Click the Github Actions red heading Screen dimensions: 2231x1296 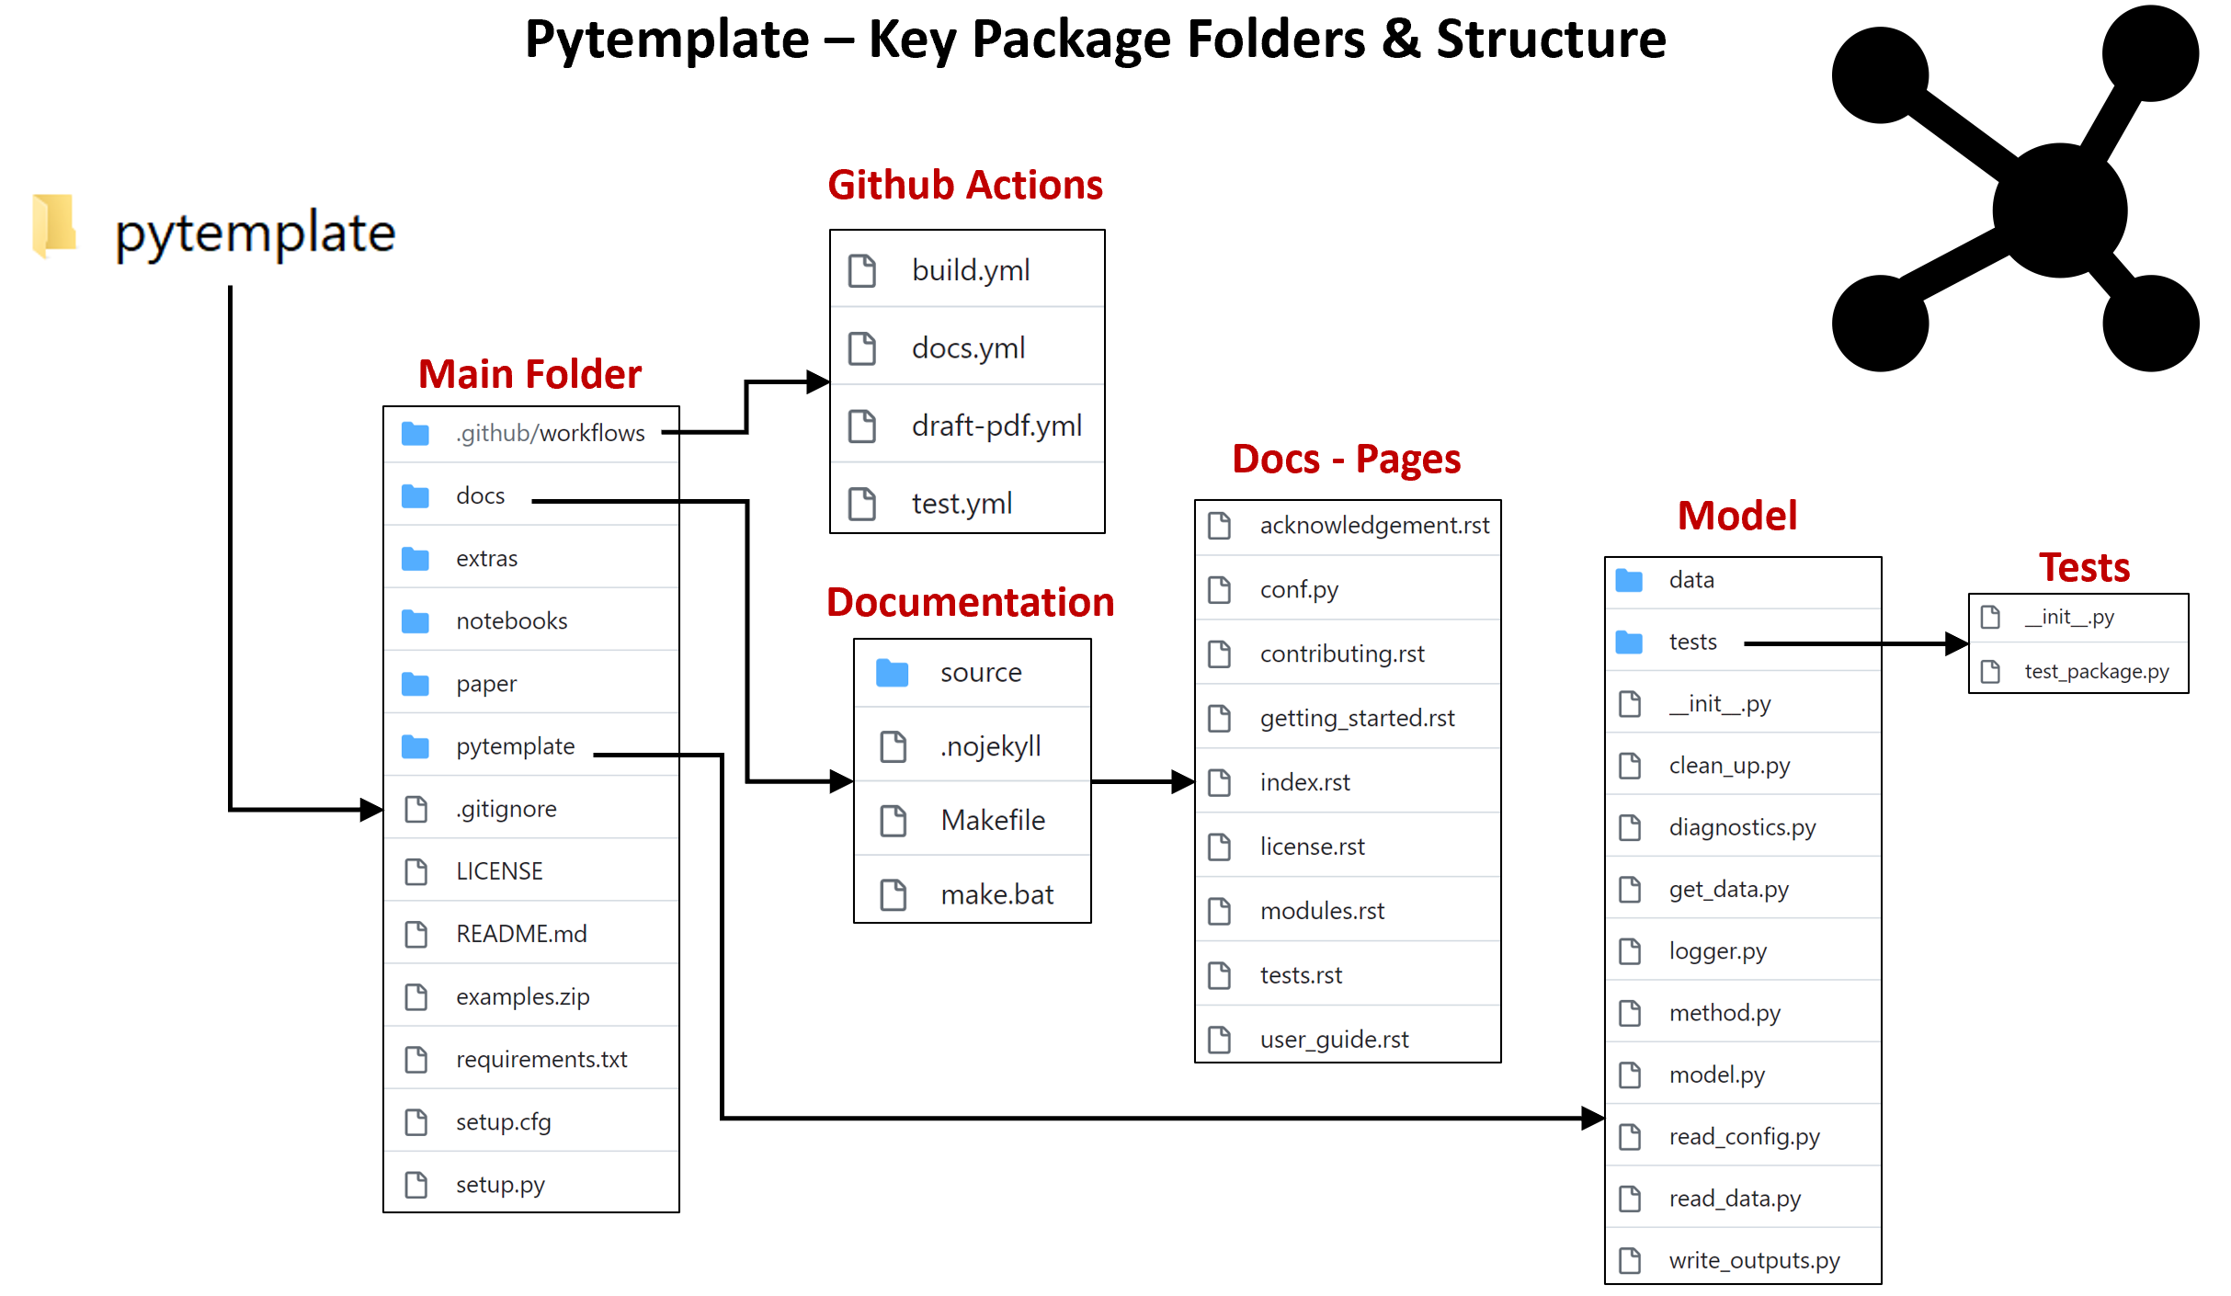coord(965,186)
